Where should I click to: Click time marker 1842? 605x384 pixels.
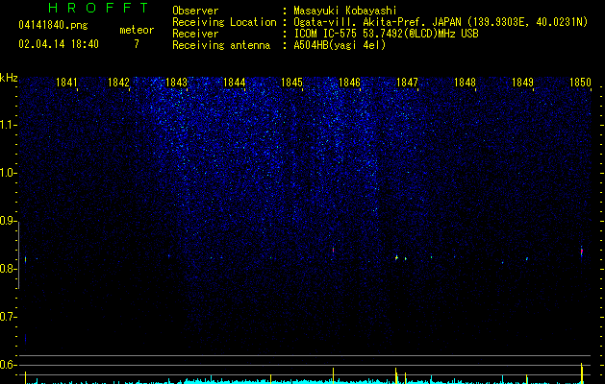pyautogui.click(x=118, y=83)
